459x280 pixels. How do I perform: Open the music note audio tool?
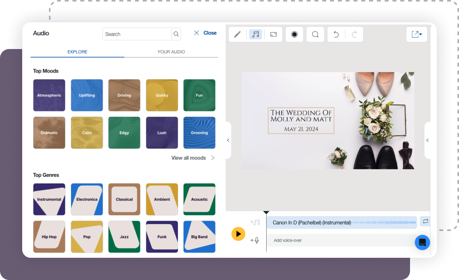pos(256,34)
